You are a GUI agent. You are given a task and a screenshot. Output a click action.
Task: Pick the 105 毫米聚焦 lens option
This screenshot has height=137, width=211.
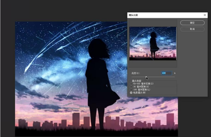click(131, 89)
